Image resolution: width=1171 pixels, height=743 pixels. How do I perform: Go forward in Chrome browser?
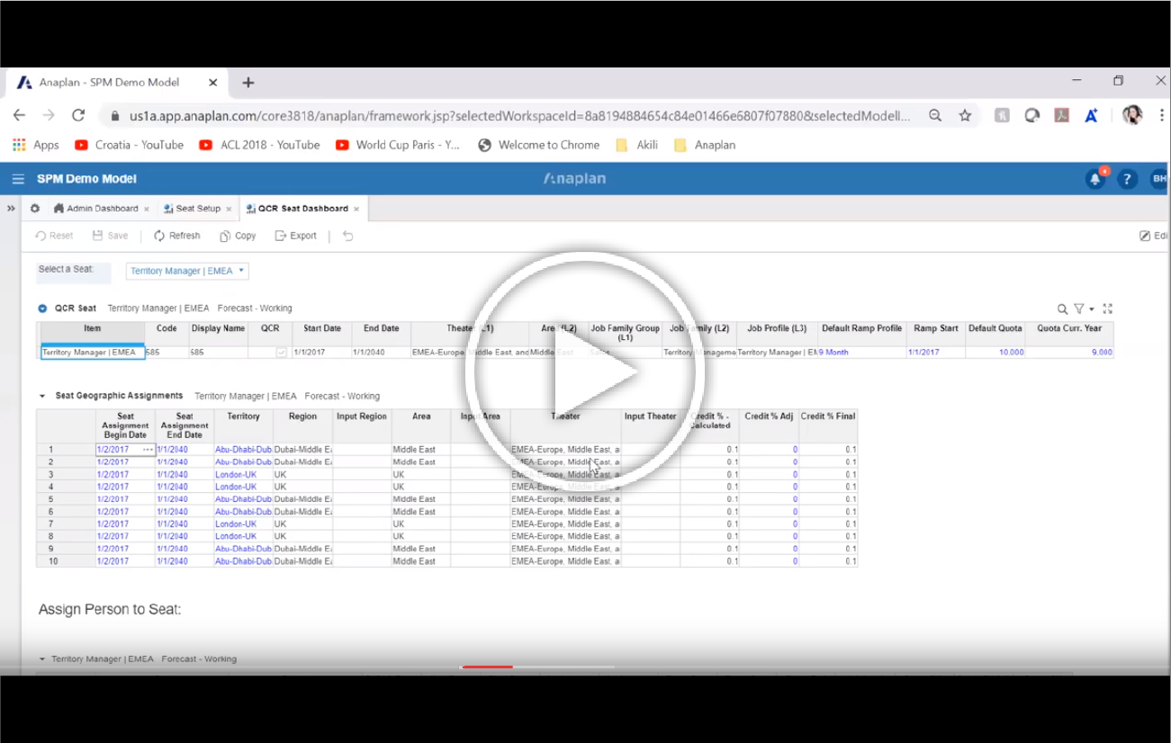click(x=49, y=115)
